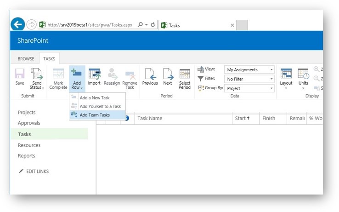The width and height of the screenshot is (339, 212).
Task: Open the Resources navigation link
Action: point(29,145)
